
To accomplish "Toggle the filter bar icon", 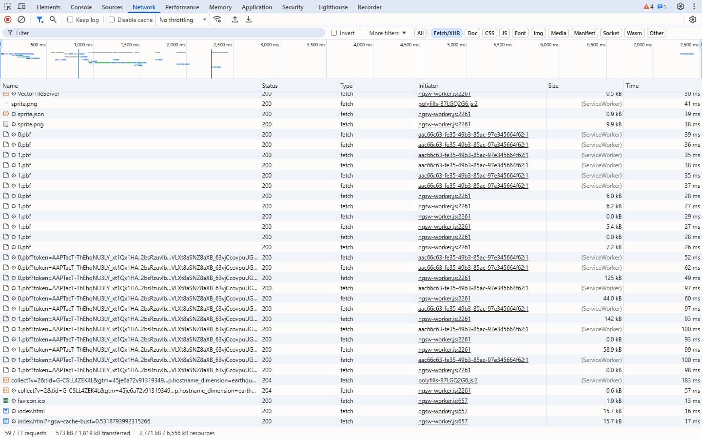I will click(x=40, y=20).
